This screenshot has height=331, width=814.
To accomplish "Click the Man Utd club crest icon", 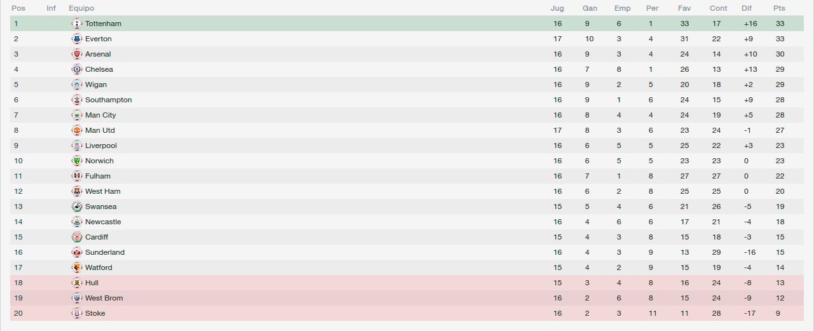I will coord(77,130).
